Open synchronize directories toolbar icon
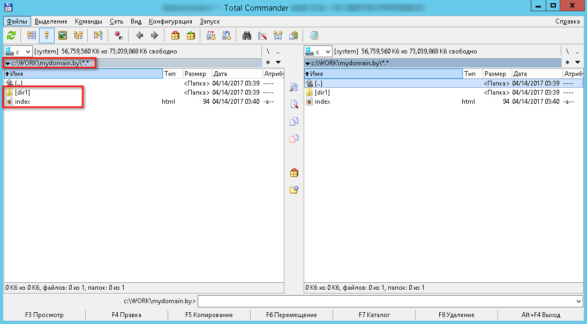Screen dimensions: 587x324 (x=278, y=35)
